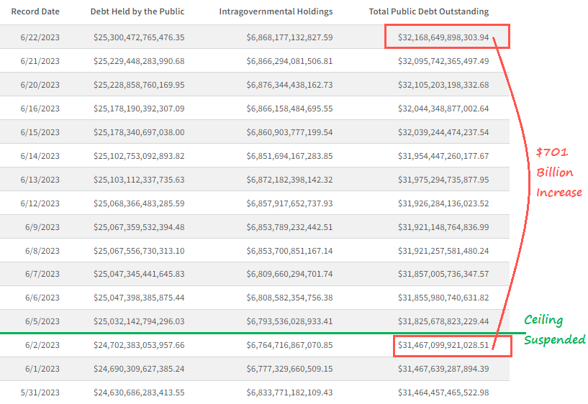Click the Record Date column header
This screenshot has height=404, width=588.
click(x=35, y=12)
